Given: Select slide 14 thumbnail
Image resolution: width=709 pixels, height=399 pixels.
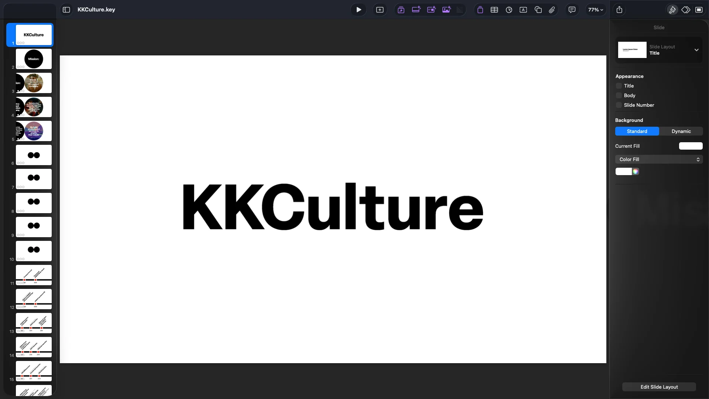Looking at the screenshot, I should (x=34, y=347).
